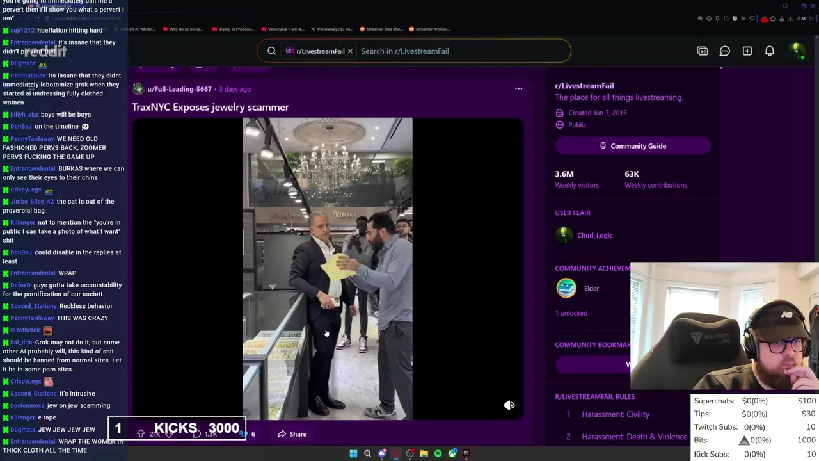Viewport: 819px width, 461px height.
Task: Switch to 'Venezuela I am st...' browser tab
Action: coord(283,29)
